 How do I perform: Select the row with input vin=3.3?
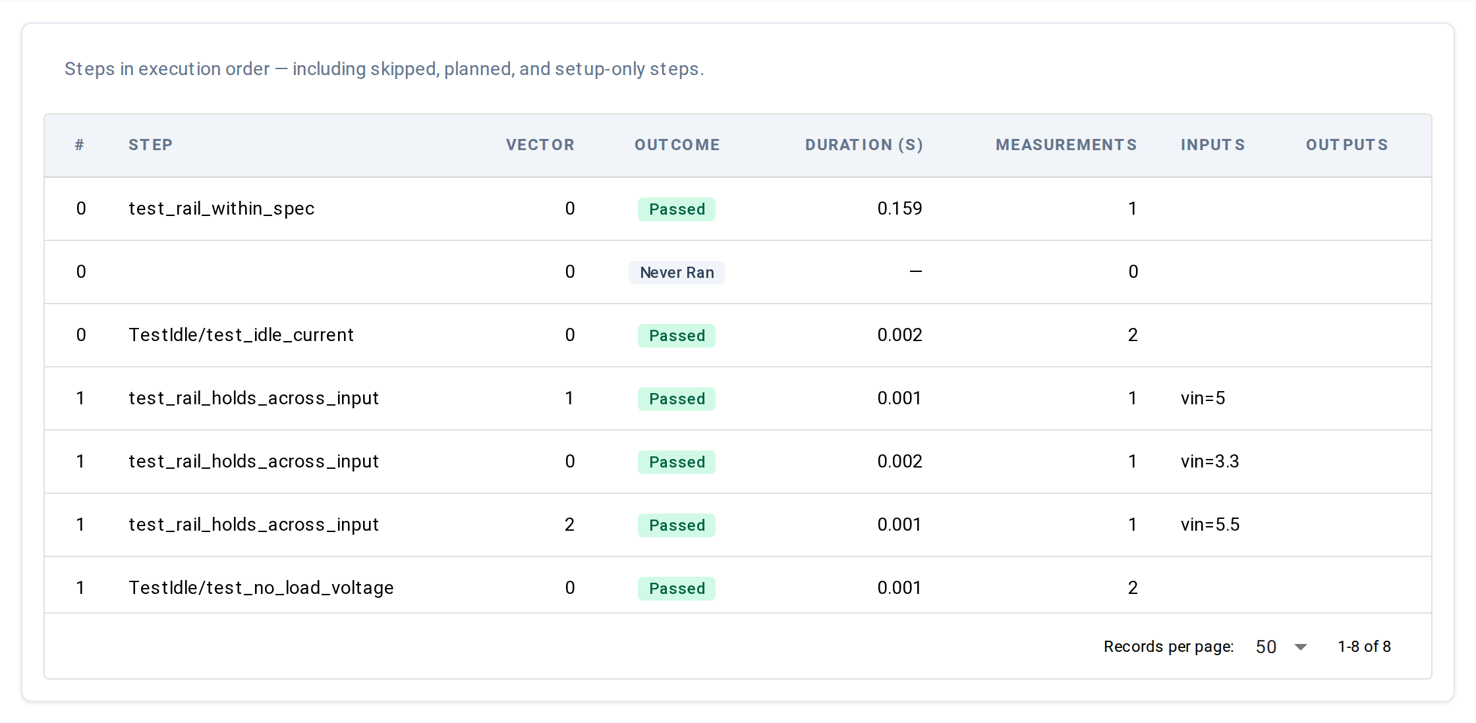pos(738,462)
